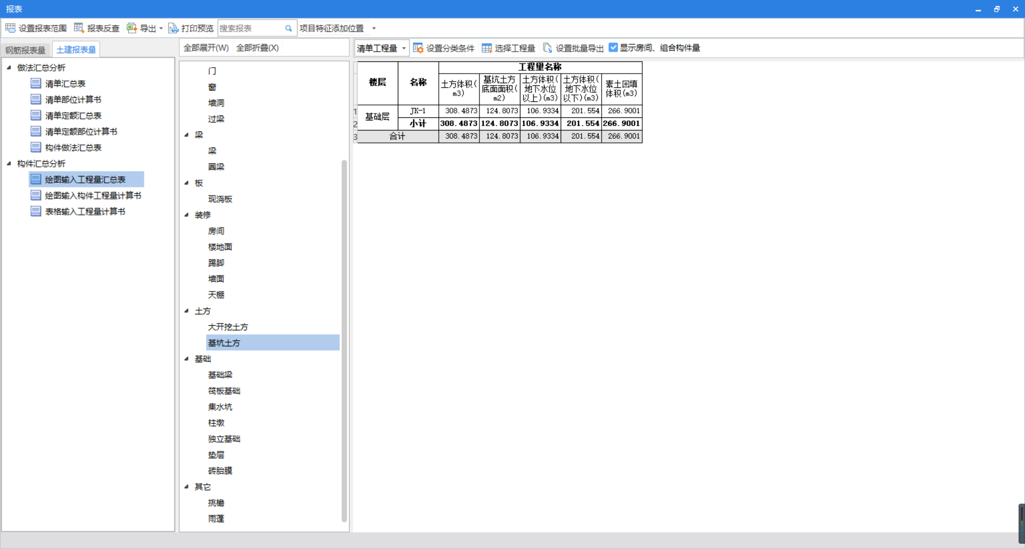1025x549 pixels.
Task: Click the 设置批量导出 icon
Action: 547,48
